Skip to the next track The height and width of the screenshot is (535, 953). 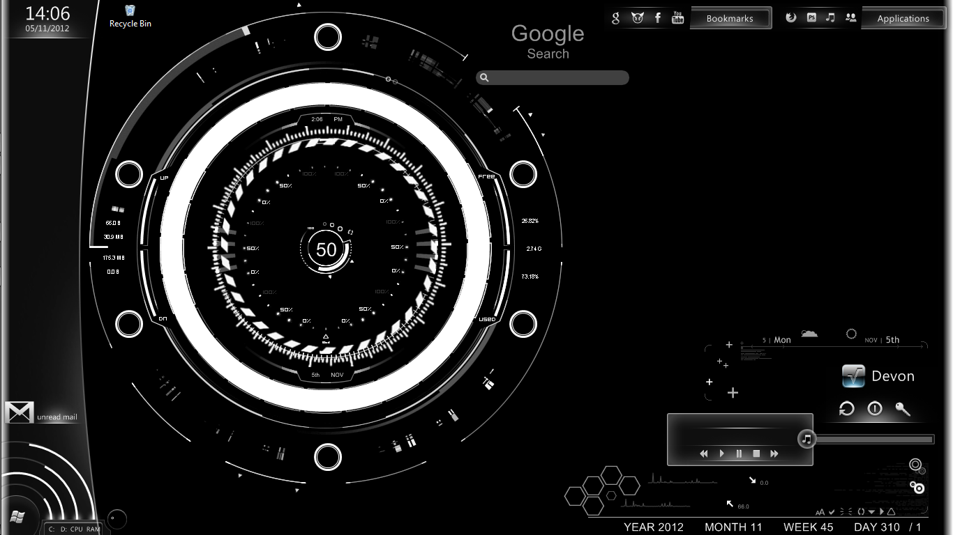(x=774, y=453)
